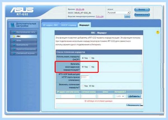Open the WAN sidebar section
The width and height of the screenshot is (168, 120).
tap(24, 41)
